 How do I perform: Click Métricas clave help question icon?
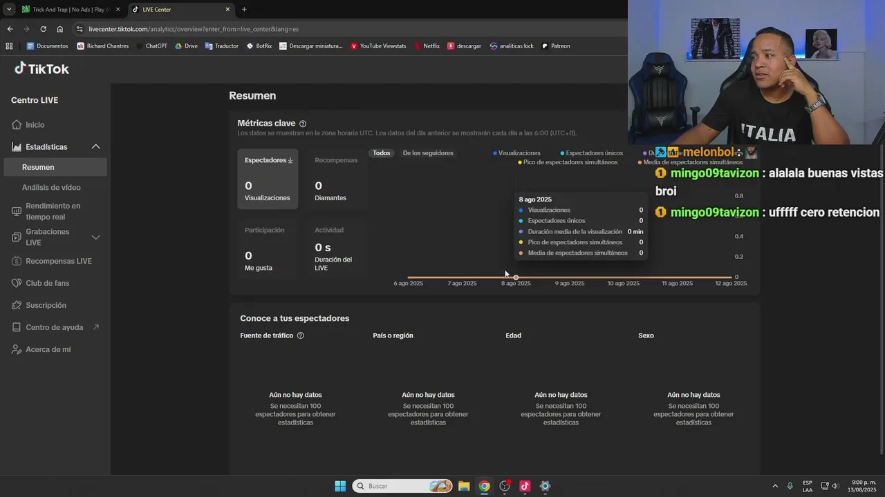303,124
